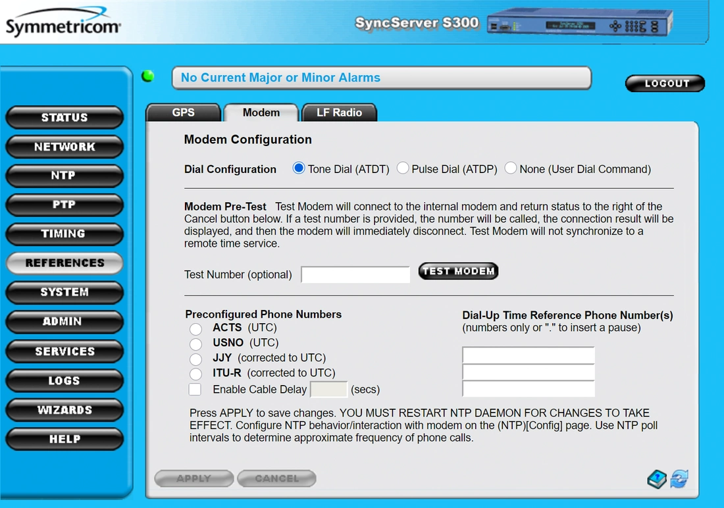
Task: Open the ADMIN menu
Action: [65, 321]
